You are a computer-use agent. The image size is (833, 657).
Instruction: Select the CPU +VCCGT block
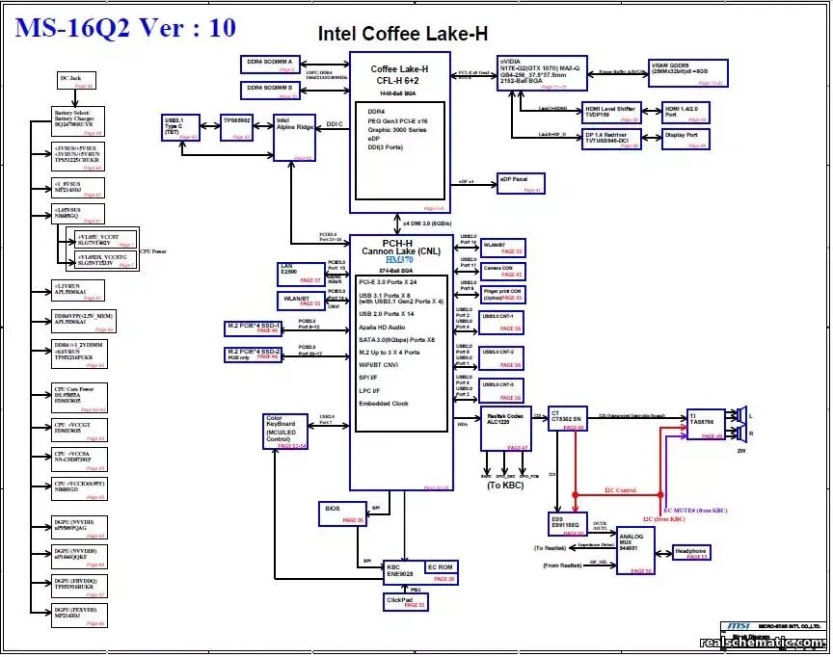(x=80, y=431)
